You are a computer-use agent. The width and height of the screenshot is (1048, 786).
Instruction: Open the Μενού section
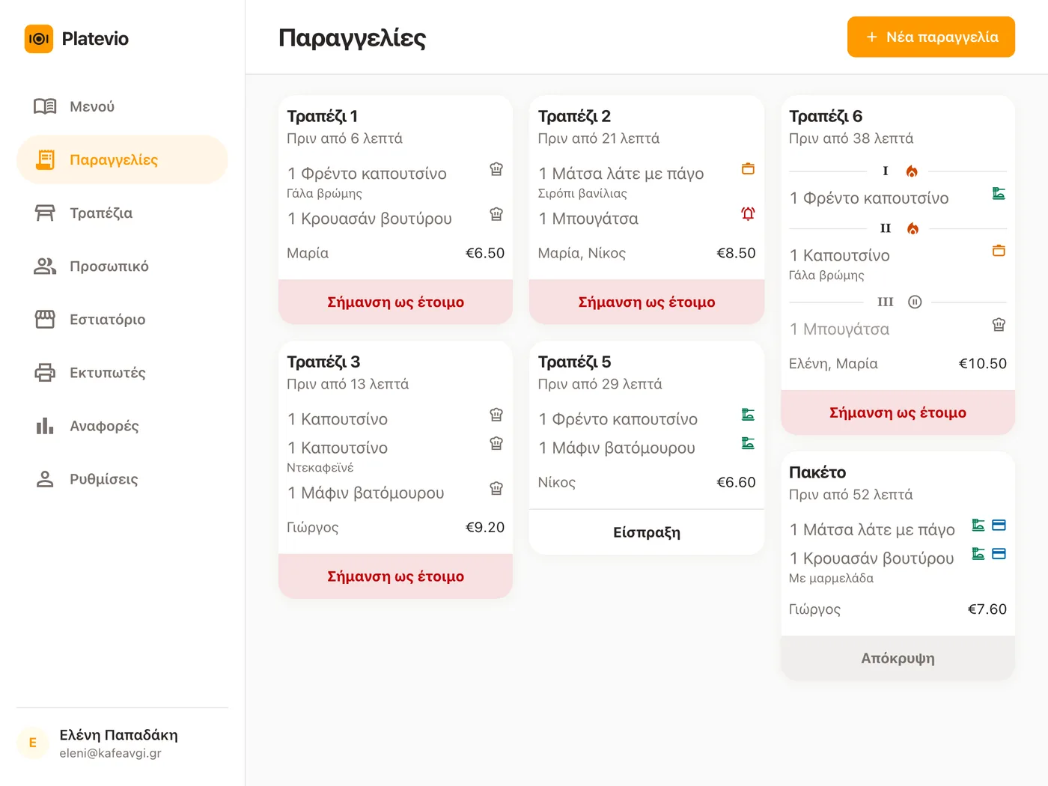click(122, 106)
